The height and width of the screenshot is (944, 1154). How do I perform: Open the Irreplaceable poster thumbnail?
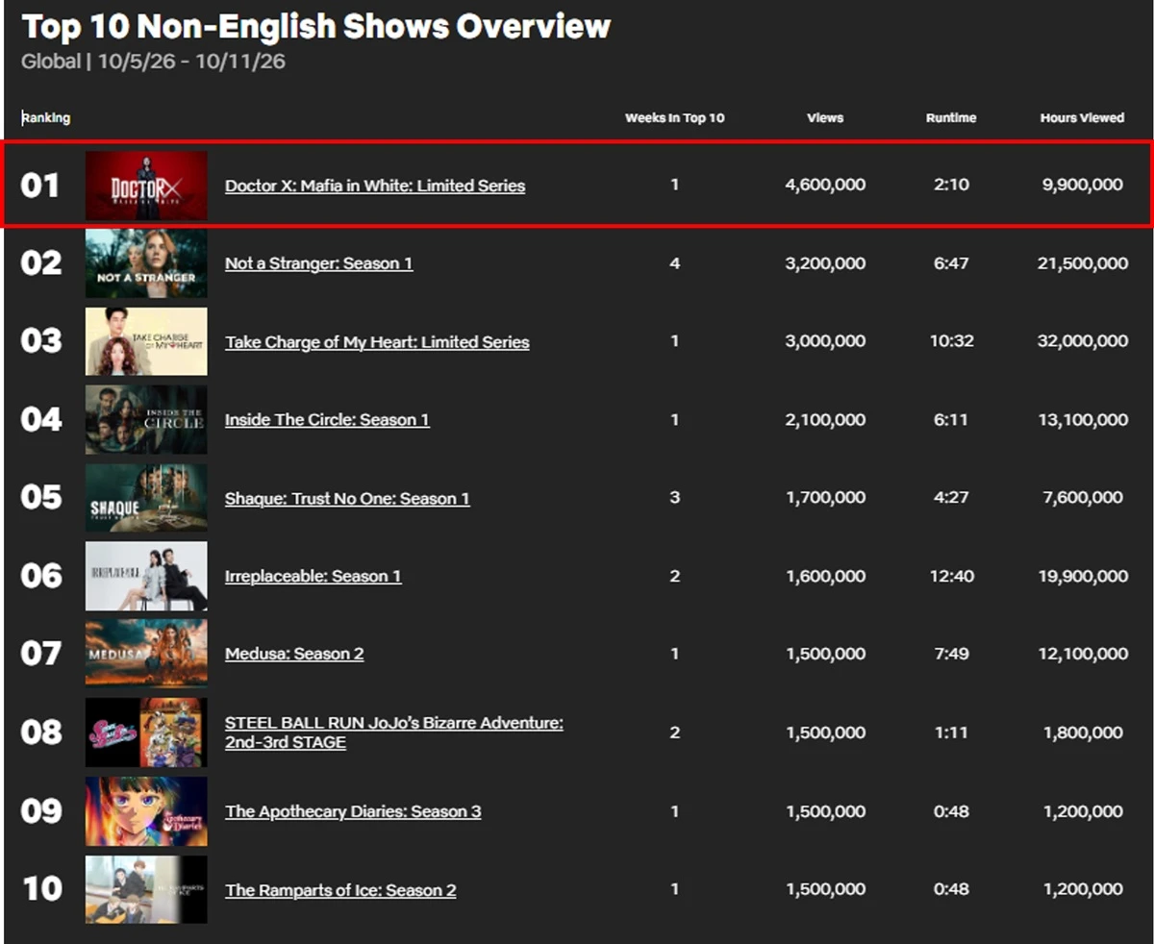[x=146, y=576]
